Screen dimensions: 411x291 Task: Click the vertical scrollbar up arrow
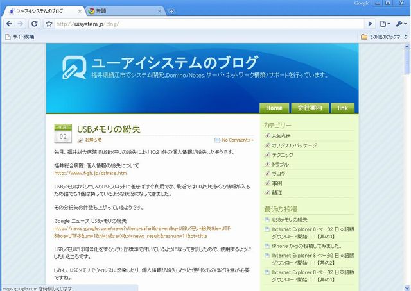(x=407, y=47)
